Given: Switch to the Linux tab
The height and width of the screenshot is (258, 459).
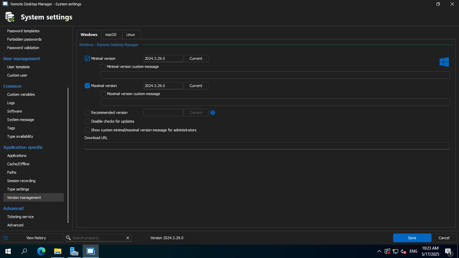Looking at the screenshot, I should point(130,35).
